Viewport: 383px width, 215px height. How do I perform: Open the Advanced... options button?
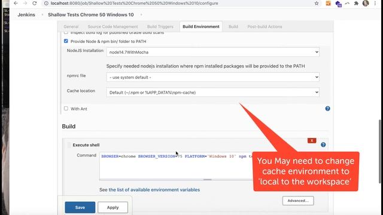(298, 201)
